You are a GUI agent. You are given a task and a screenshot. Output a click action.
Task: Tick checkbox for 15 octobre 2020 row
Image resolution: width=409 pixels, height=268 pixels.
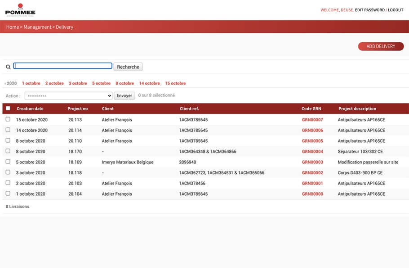coord(8,119)
